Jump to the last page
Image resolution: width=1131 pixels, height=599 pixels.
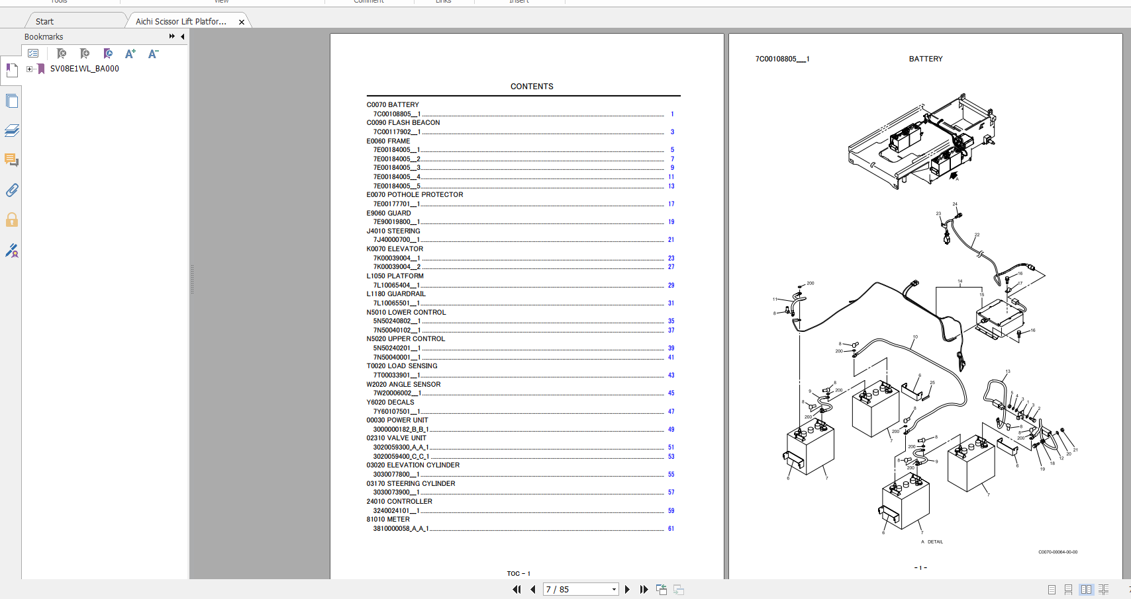[x=644, y=589]
